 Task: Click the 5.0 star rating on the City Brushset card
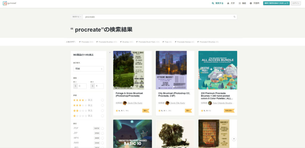(165, 111)
